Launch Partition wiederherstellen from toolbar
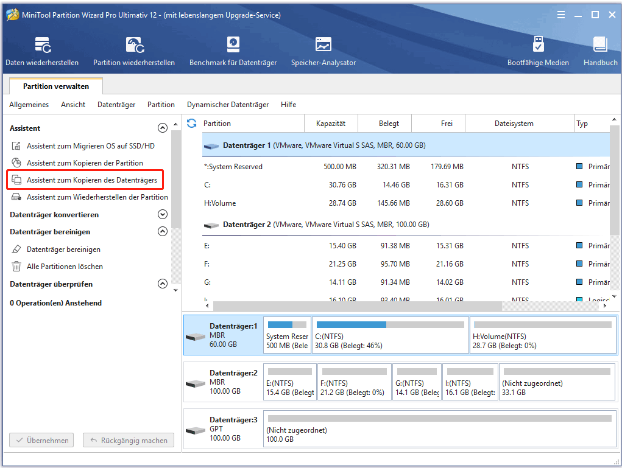622x468 pixels. tap(134, 51)
